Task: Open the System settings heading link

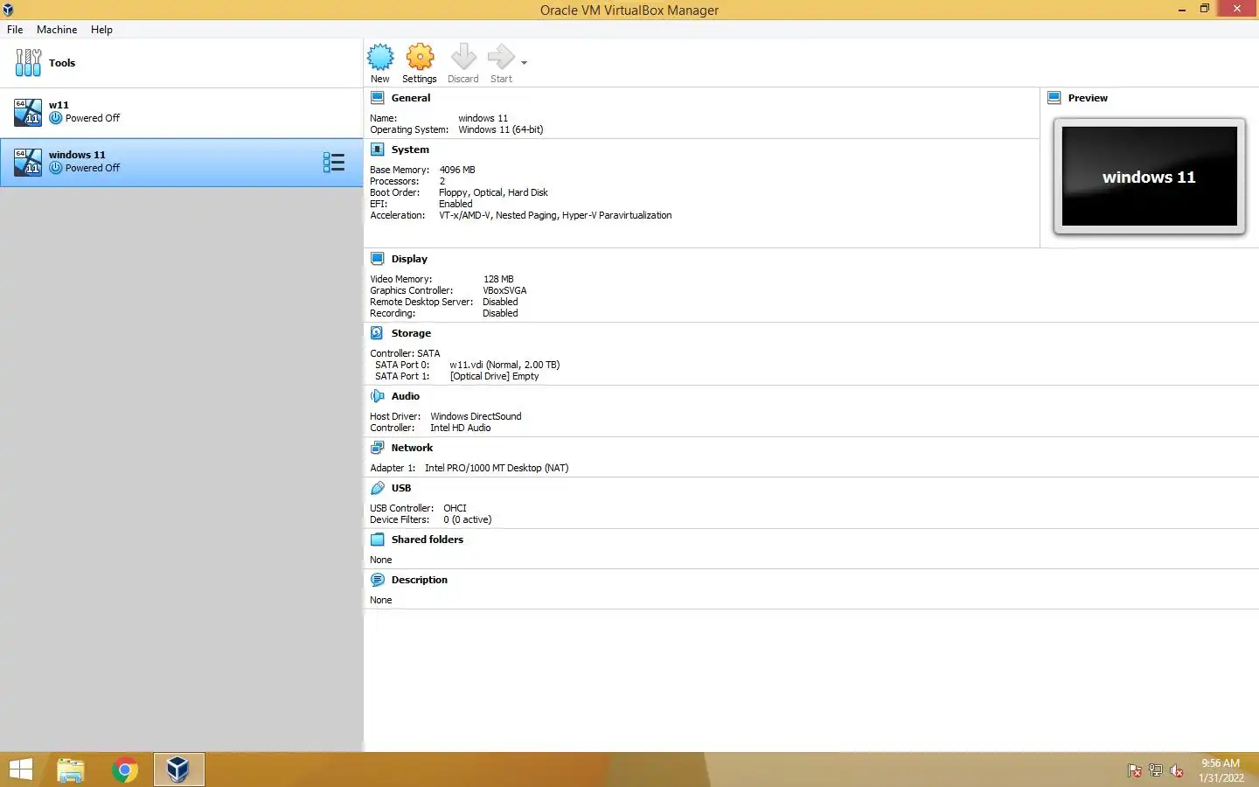Action: tap(410, 150)
